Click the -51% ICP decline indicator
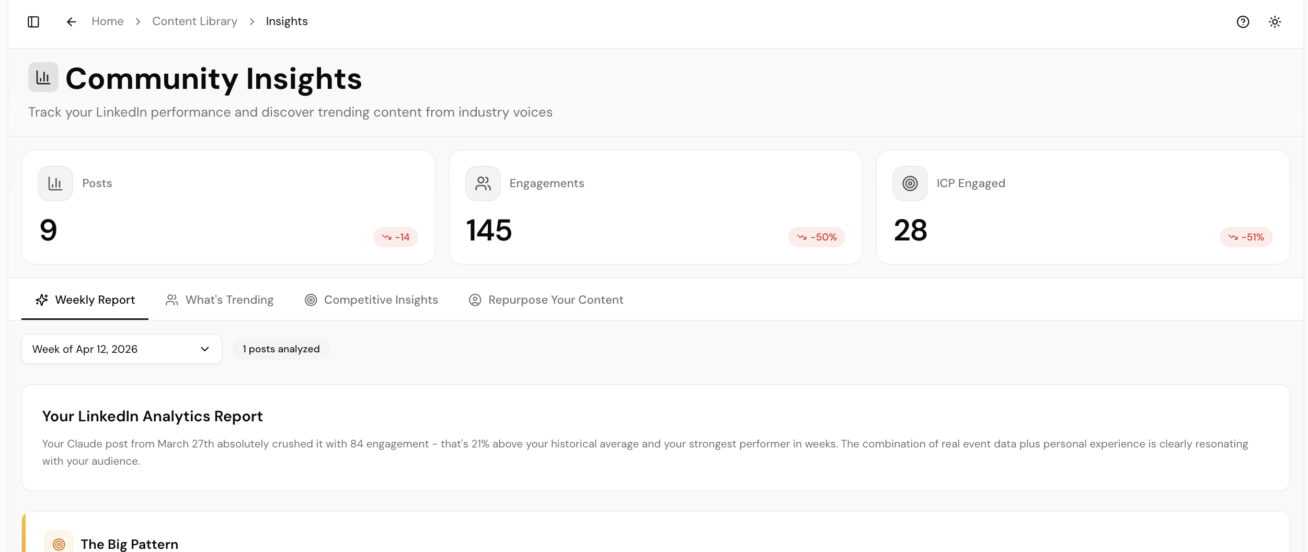This screenshot has height=552, width=1308. point(1246,237)
